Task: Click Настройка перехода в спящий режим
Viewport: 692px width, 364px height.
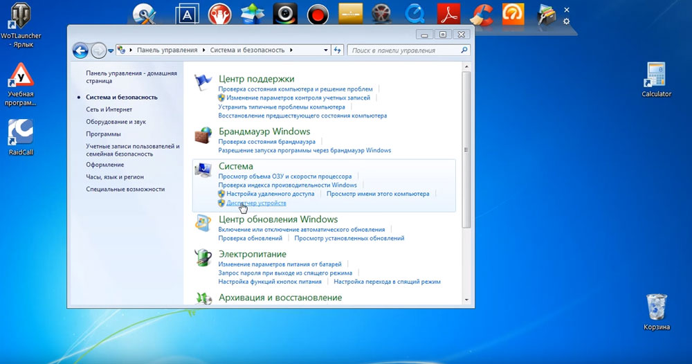Action: pyautogui.click(x=387, y=282)
